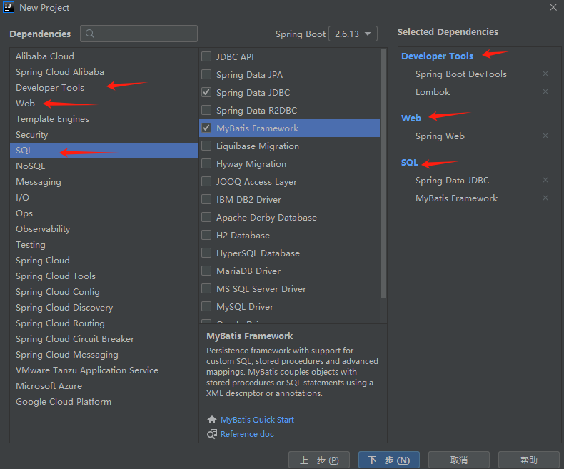Check IBM DB2 Driver
564x469 pixels.
[x=206, y=200]
